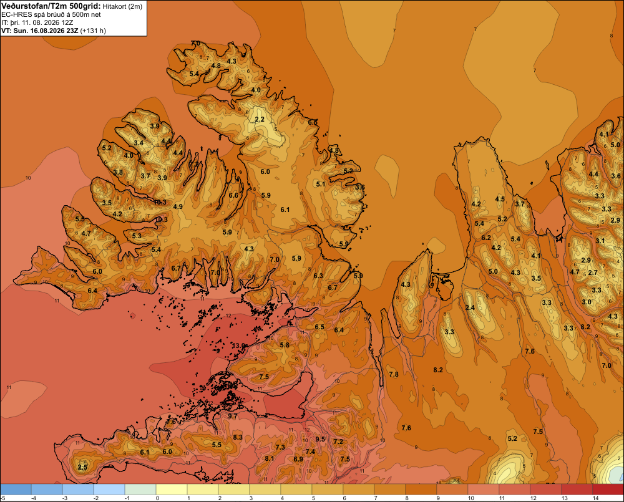Click the 3.0 temperature value on the map
This screenshot has width=624, height=502.
click(x=587, y=302)
